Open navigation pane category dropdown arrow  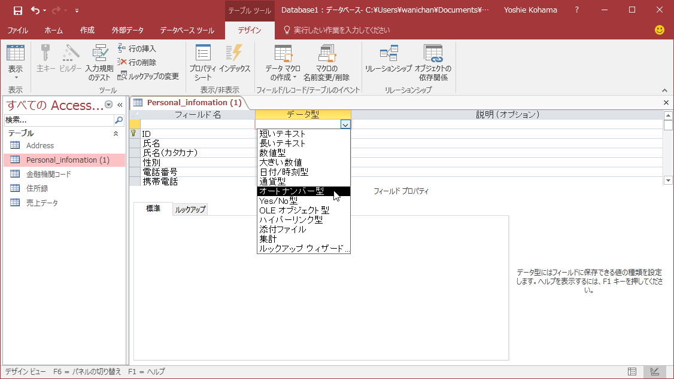[x=109, y=105]
